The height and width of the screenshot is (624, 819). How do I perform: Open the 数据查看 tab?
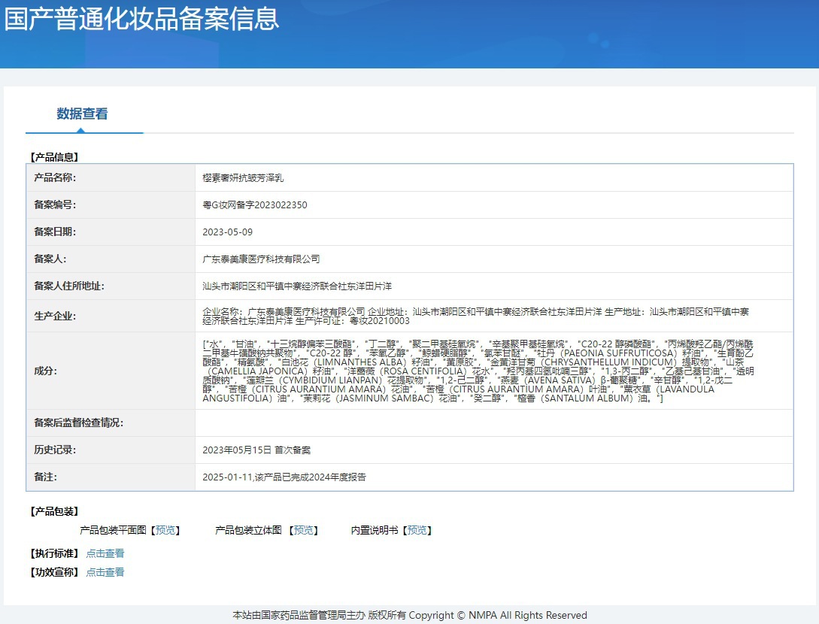coord(83,114)
